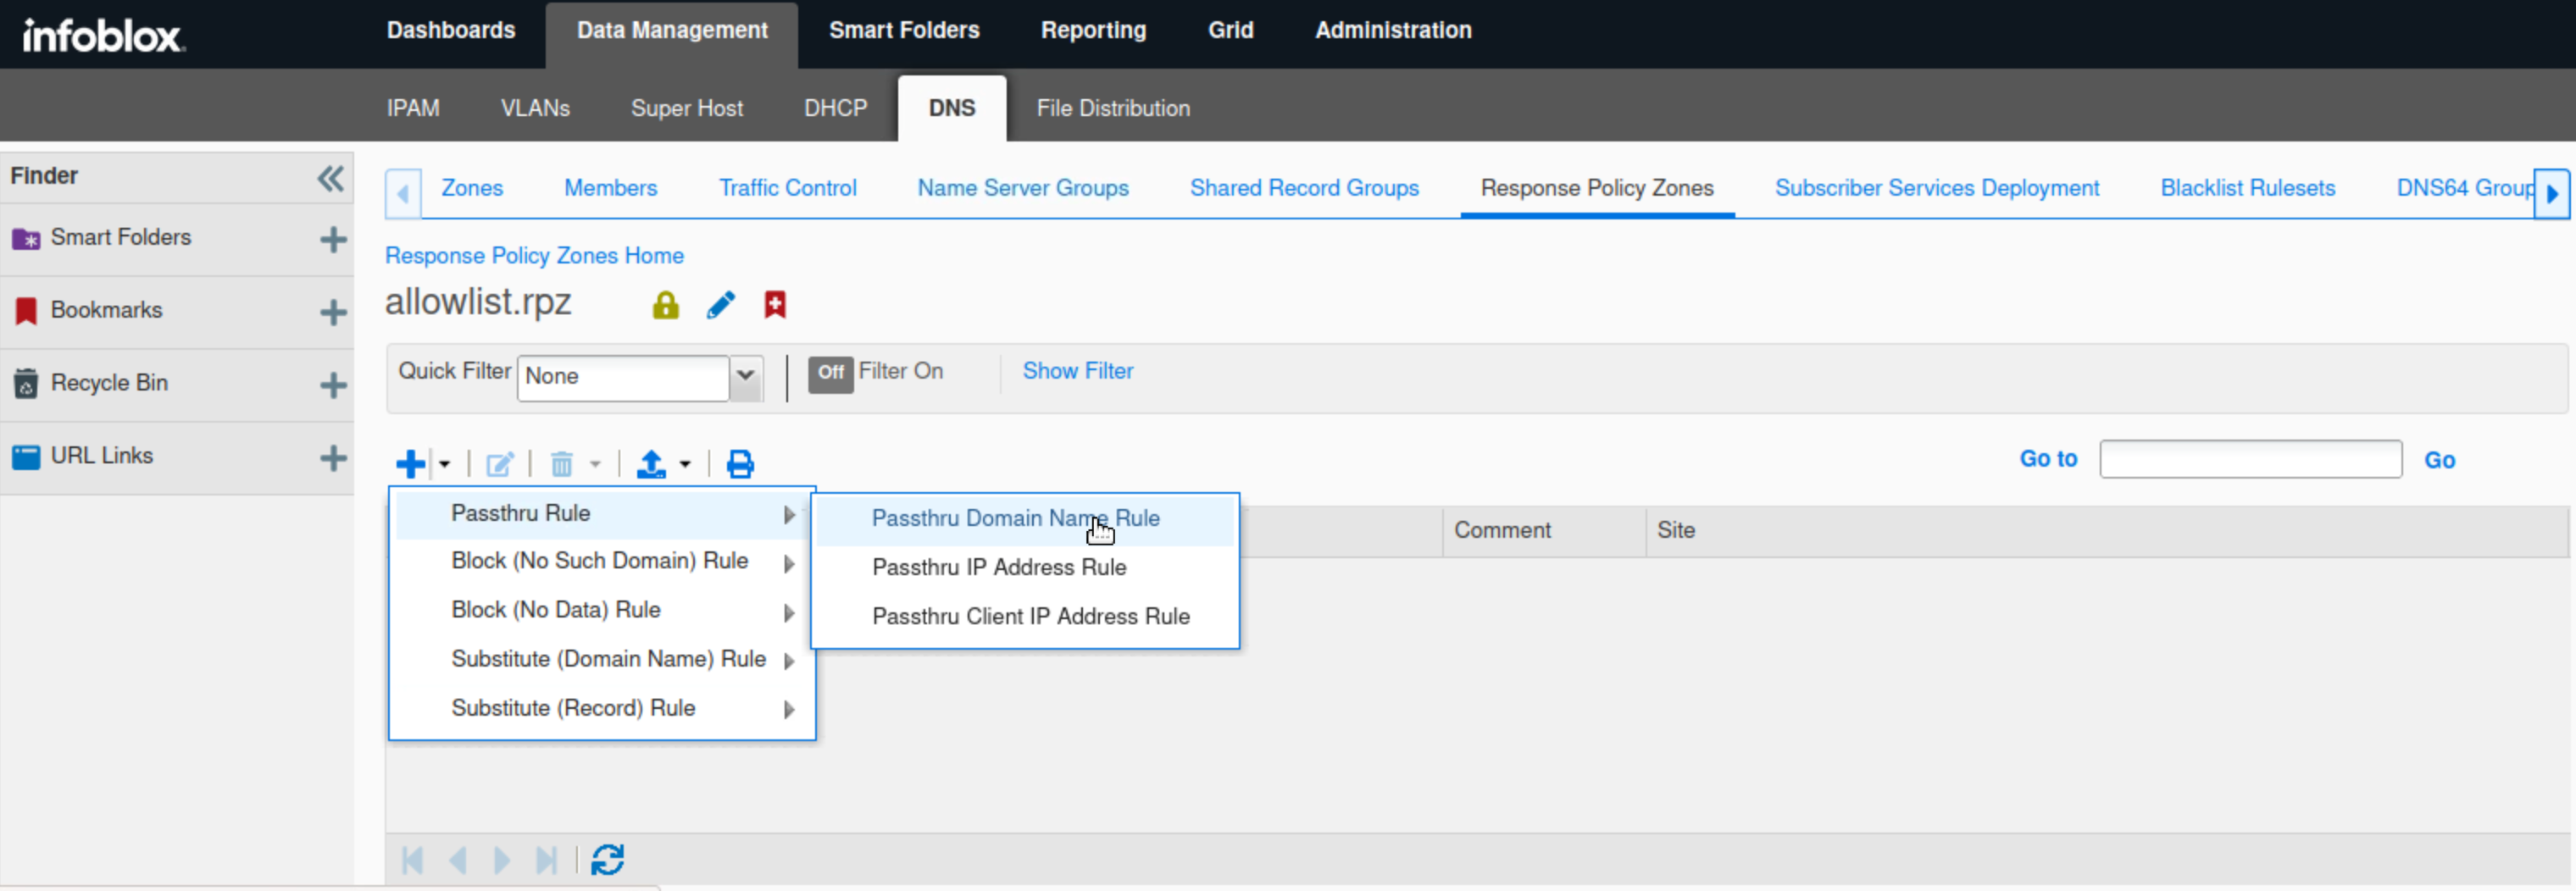Click the export upload icon in toolbar
2576x891 pixels.
click(652, 464)
